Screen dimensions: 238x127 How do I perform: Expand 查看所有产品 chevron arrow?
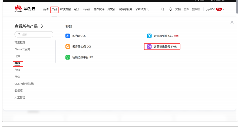(x=42, y=26)
